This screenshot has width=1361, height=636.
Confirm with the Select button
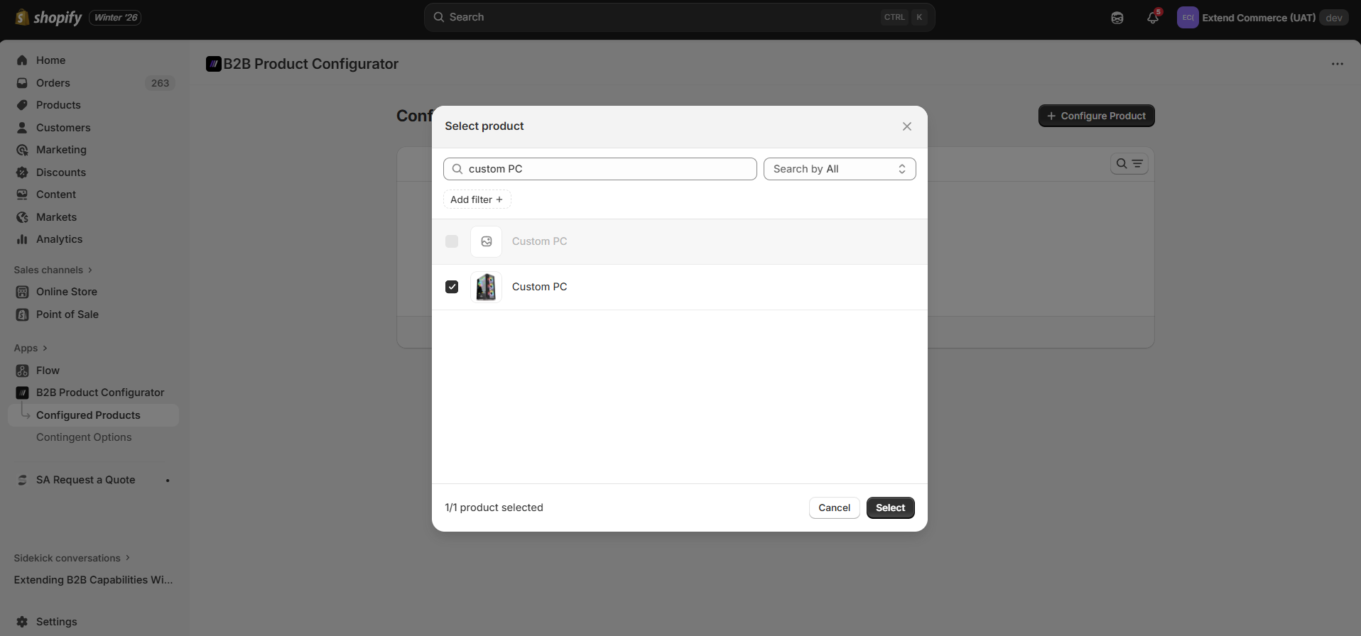click(890, 508)
